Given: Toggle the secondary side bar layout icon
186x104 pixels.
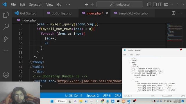Looking at the screenshot, I should 160,5.
